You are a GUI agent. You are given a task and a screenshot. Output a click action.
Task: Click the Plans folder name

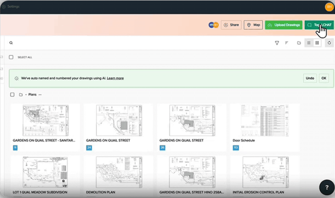pyautogui.click(x=32, y=95)
